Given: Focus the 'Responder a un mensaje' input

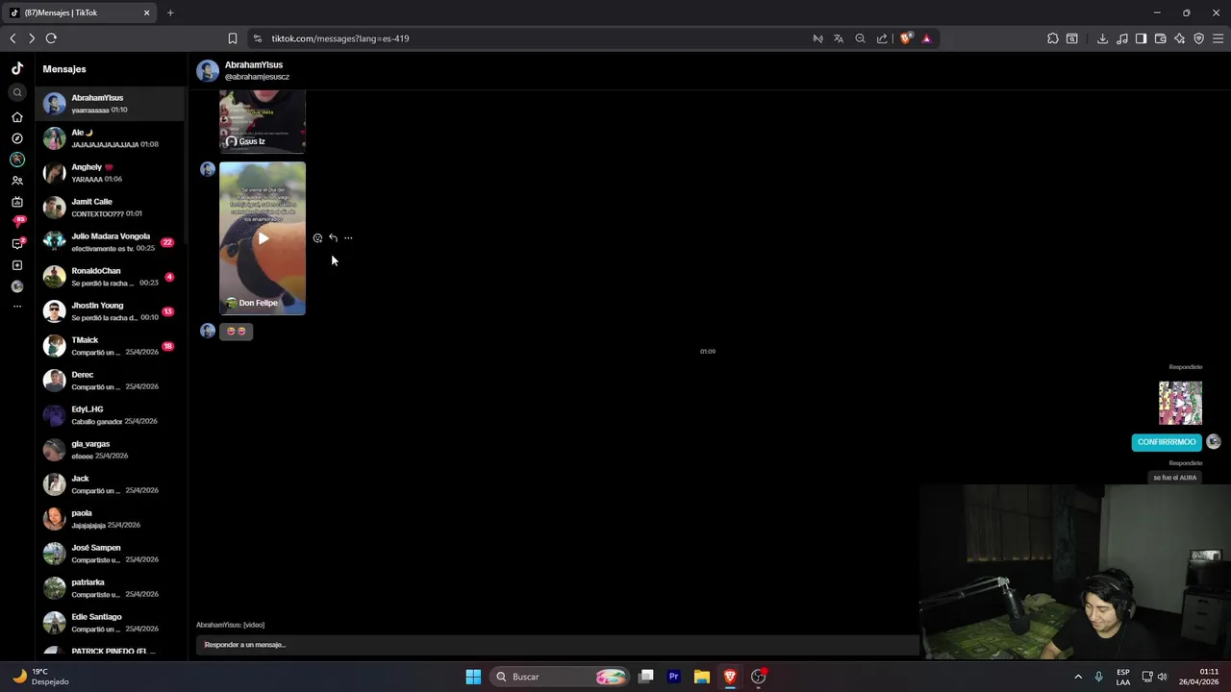Looking at the screenshot, I should pos(558,645).
